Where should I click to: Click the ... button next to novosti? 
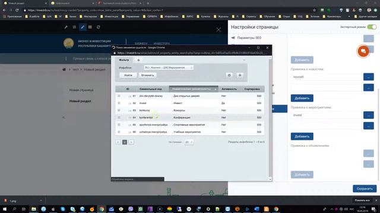point(368,77)
